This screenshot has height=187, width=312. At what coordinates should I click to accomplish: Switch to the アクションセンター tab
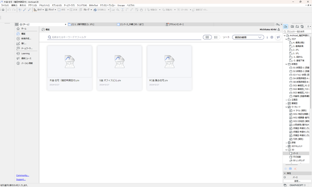pyautogui.click(x=189, y=24)
